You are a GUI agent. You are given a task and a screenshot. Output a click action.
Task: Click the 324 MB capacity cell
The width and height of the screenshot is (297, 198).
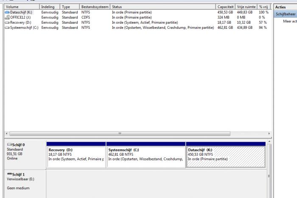click(x=223, y=17)
